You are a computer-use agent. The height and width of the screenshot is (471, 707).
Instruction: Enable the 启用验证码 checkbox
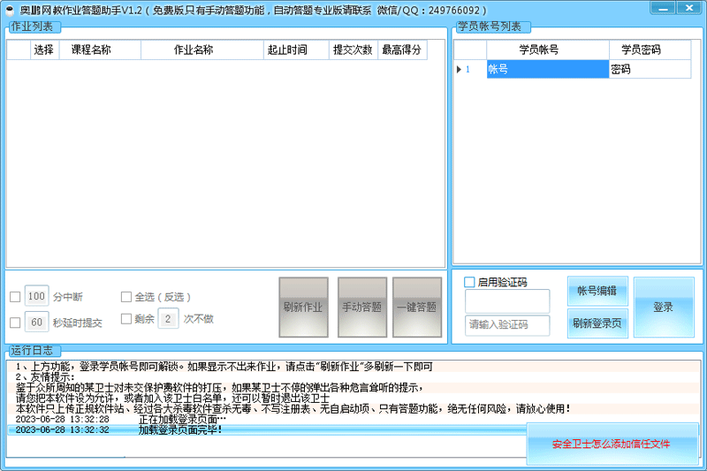click(469, 282)
